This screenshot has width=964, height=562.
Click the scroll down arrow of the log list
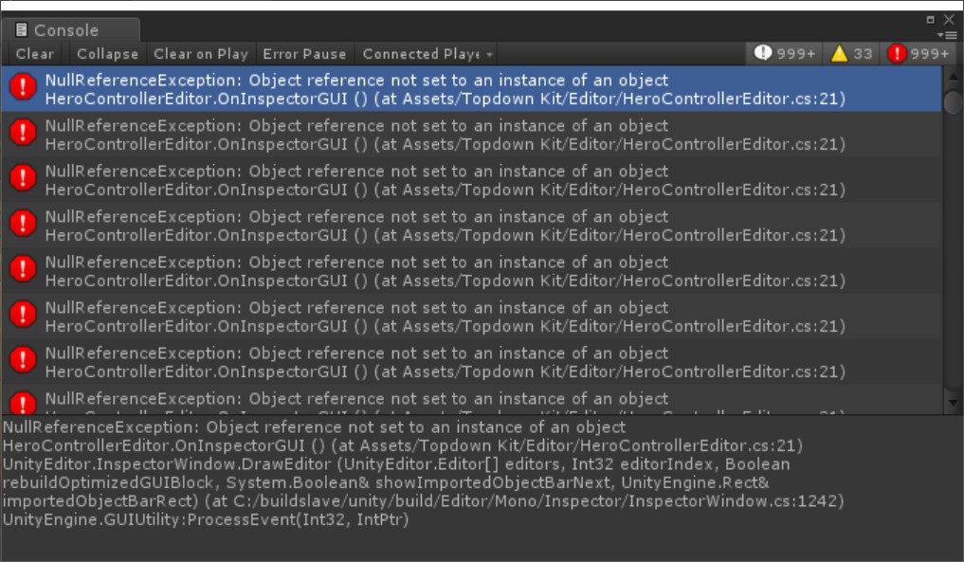click(953, 403)
